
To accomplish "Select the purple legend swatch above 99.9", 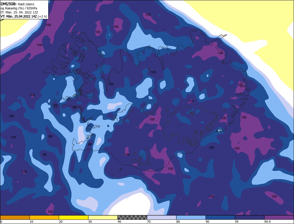I will [x=279, y=217].
